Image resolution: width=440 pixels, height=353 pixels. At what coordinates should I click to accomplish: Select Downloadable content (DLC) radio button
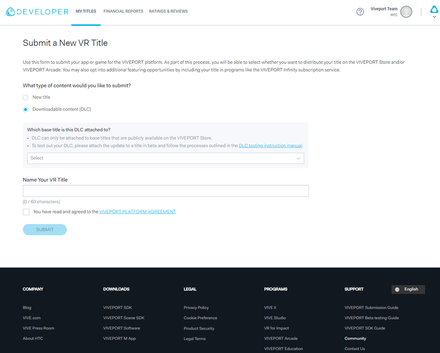[25, 110]
